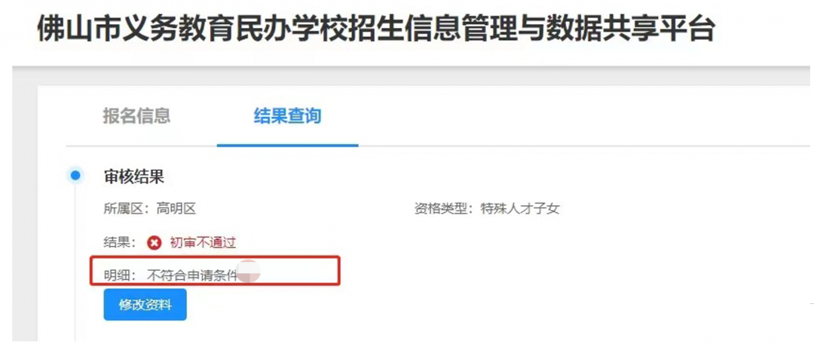Click the 修改资料 button
814x344 pixels.
click(x=145, y=305)
